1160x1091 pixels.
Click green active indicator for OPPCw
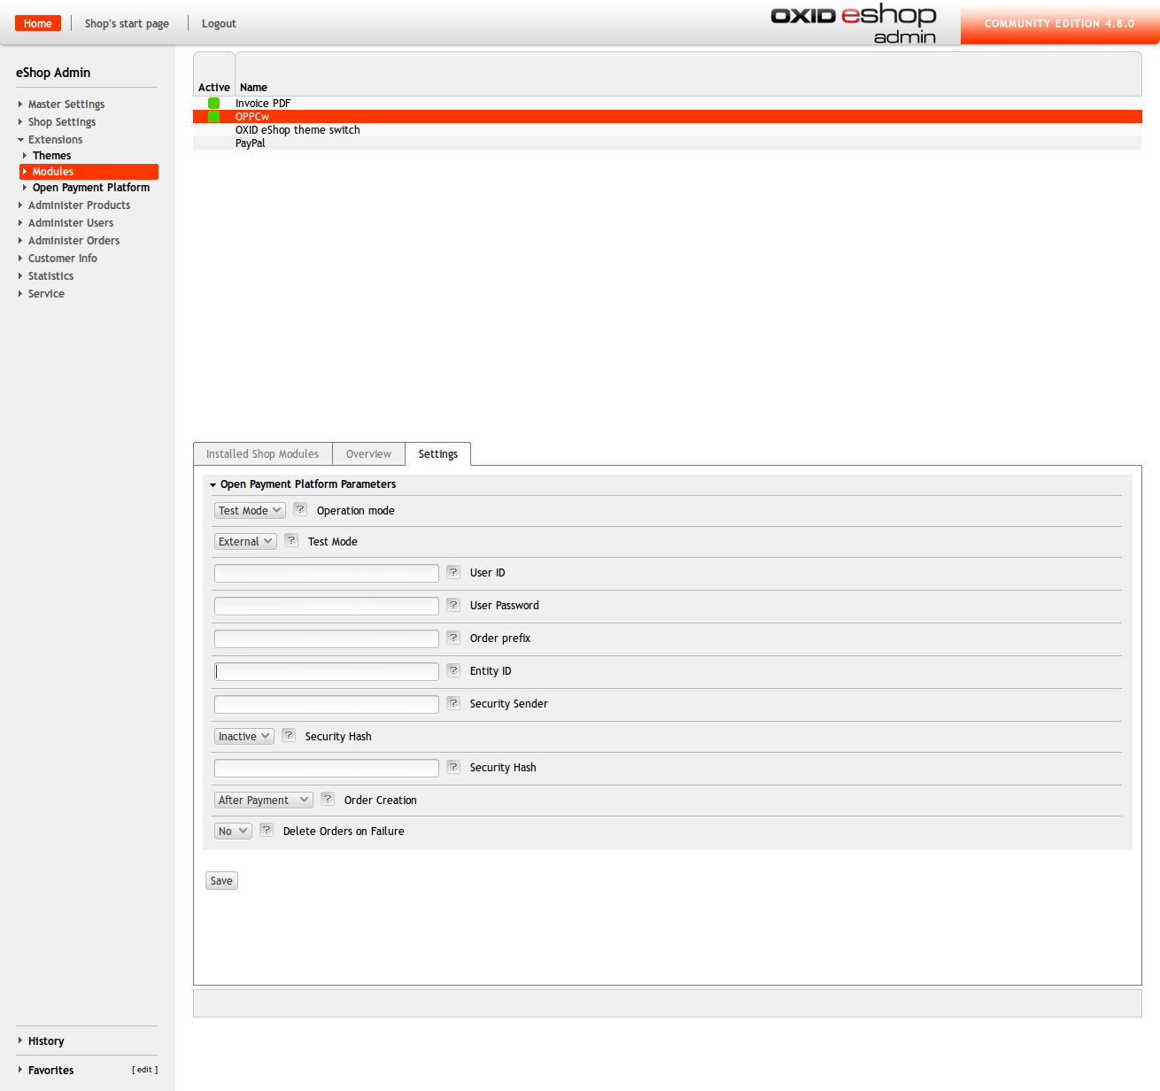[213, 116]
